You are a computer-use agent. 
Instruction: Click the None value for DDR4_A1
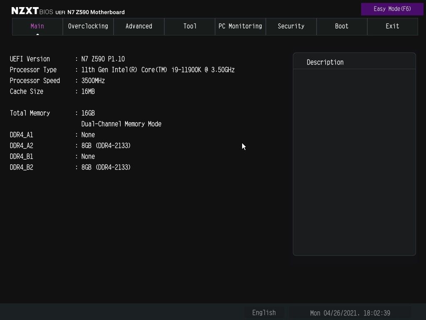[x=88, y=135]
